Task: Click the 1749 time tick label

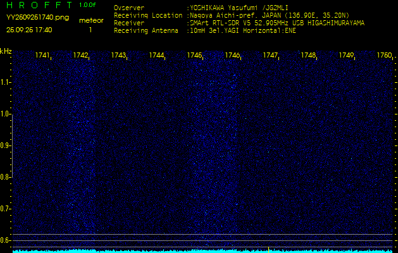Action: 347,55
